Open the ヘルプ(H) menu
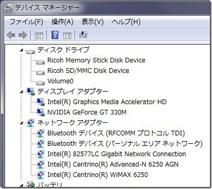This screenshot has height=189, width=212. [126, 22]
